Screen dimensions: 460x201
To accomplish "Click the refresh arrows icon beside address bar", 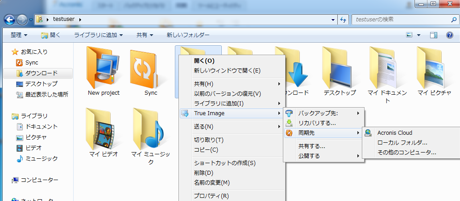I will [344, 20].
